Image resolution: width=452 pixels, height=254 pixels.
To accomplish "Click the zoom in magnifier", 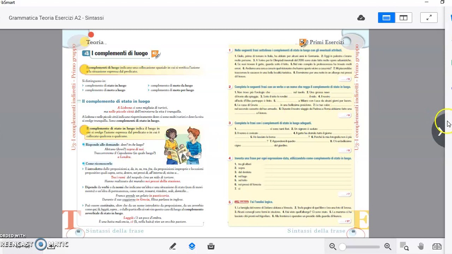I will click(388, 247).
